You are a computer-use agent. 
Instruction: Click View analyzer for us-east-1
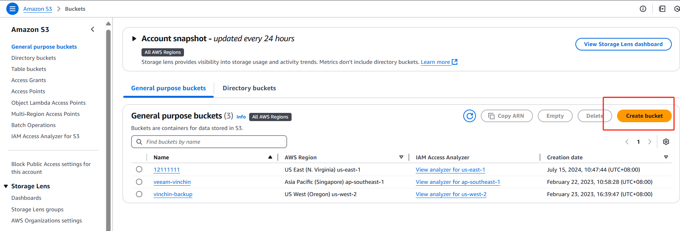[x=450, y=170]
